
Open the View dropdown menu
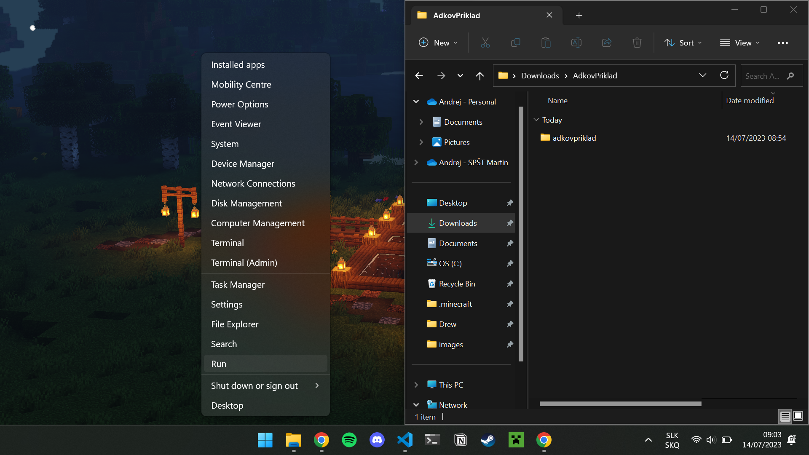[x=740, y=43]
